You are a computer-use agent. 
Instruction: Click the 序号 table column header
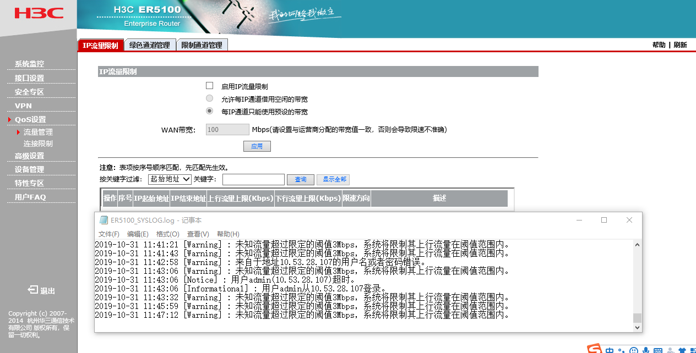[x=125, y=198]
